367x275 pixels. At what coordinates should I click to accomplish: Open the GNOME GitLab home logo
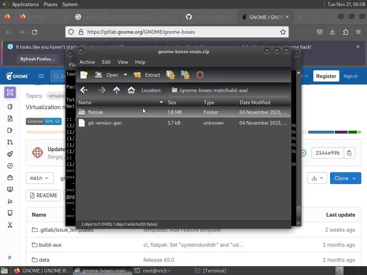pyautogui.click(x=18, y=76)
